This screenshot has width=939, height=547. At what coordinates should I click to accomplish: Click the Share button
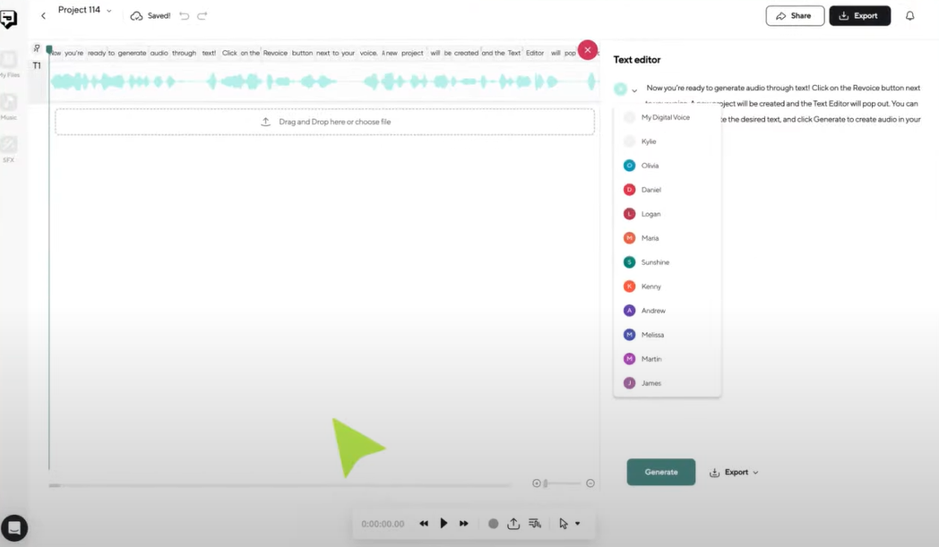point(794,15)
